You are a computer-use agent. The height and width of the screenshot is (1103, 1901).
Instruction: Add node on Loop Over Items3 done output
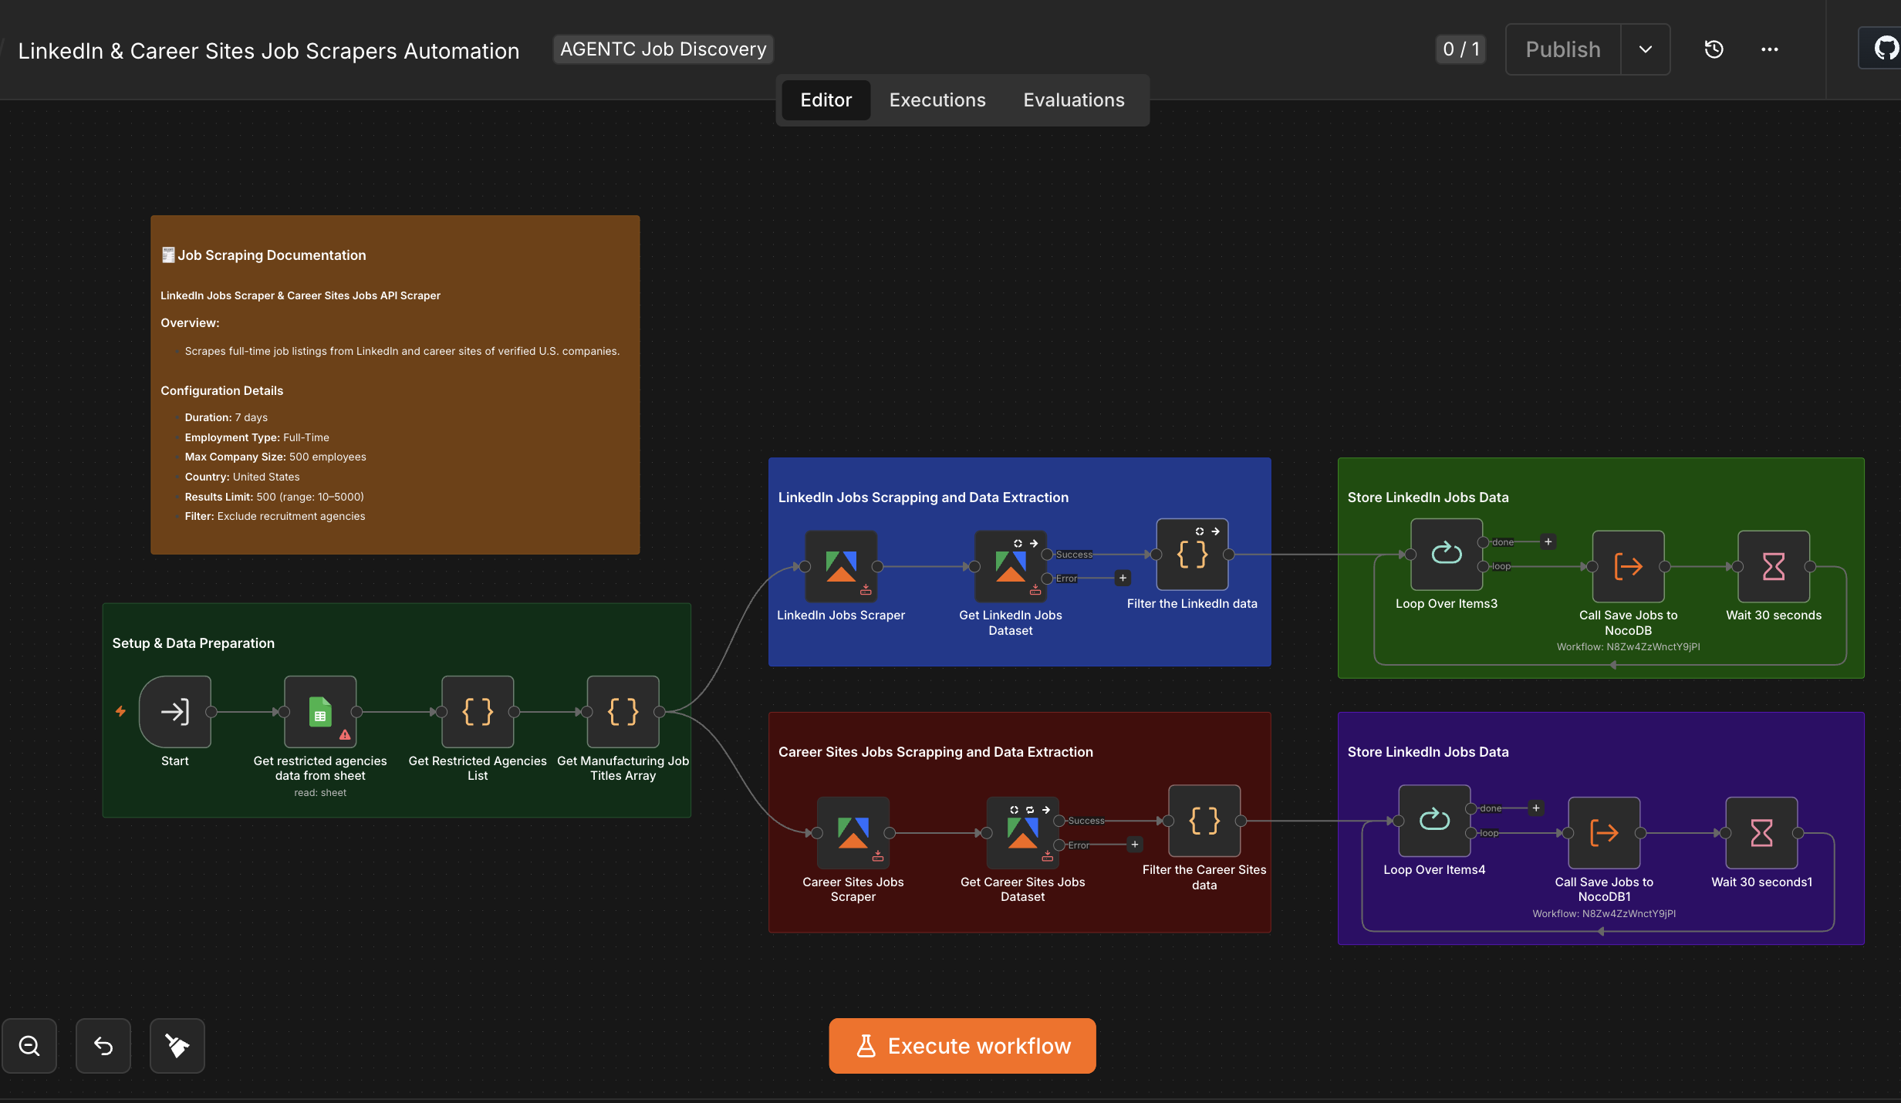pos(1548,541)
